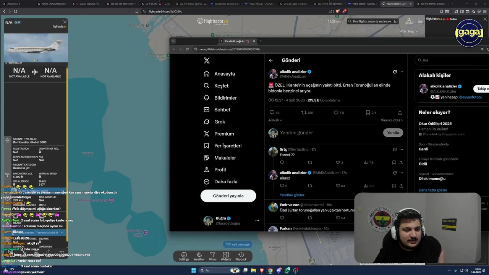Open Grok in X sidebar
Viewport: 489px width, 275px height.
click(214, 122)
